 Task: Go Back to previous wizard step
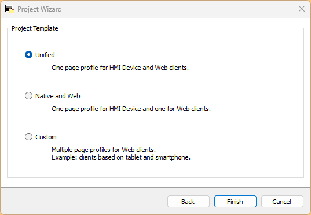[188, 202]
